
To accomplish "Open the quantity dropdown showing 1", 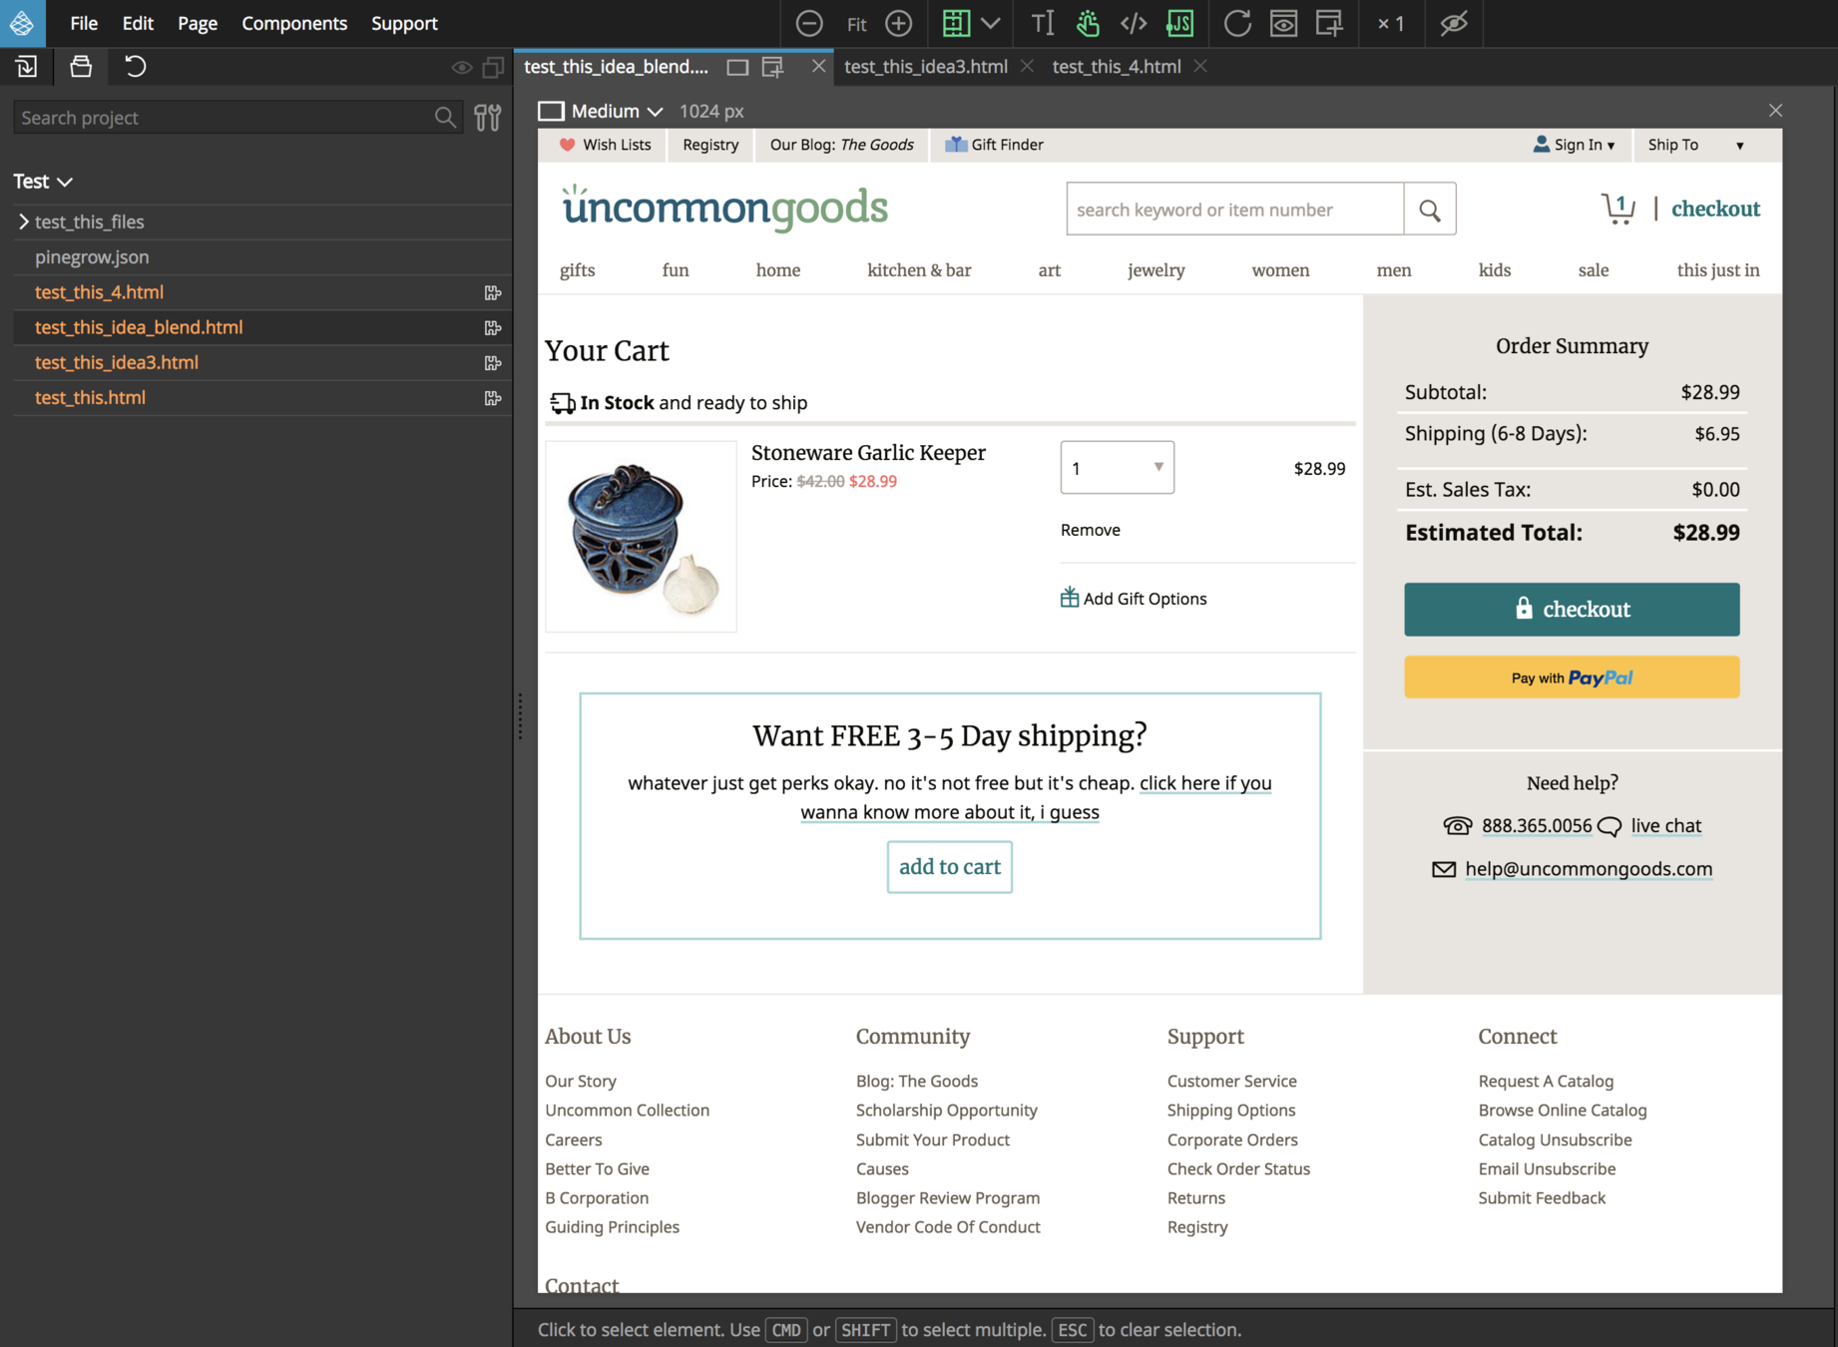I will (x=1117, y=468).
